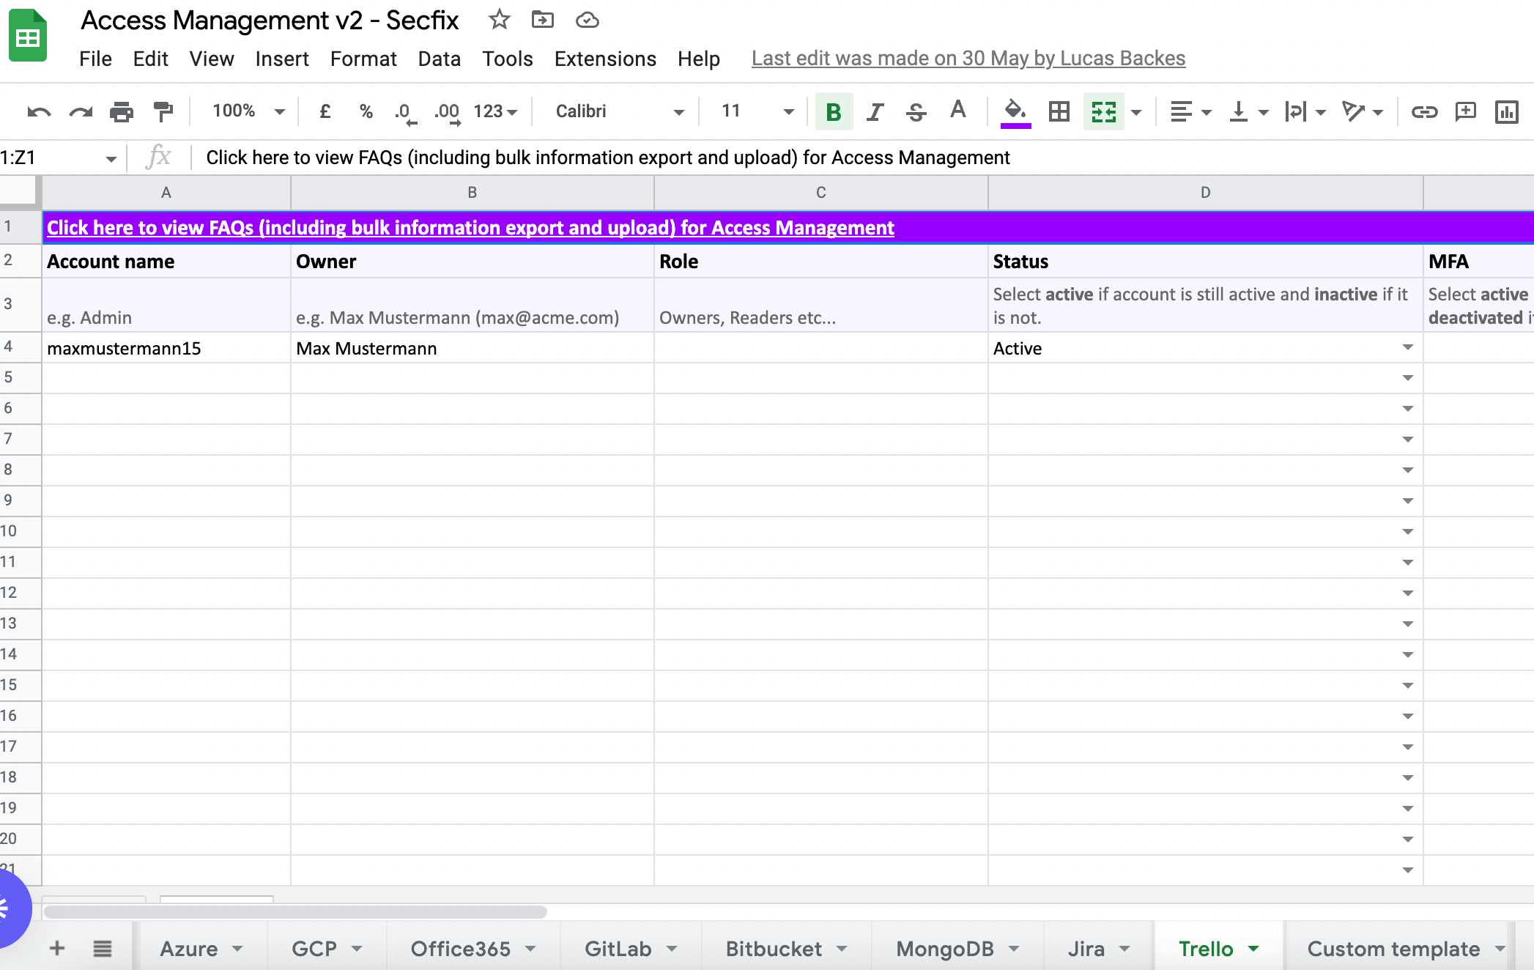Viewport: 1534px width, 970px height.
Task: Open the zoom level dropdown
Action: (x=248, y=111)
